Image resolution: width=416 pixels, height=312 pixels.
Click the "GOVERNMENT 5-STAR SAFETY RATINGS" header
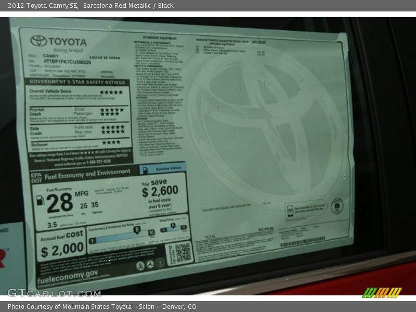(77, 82)
